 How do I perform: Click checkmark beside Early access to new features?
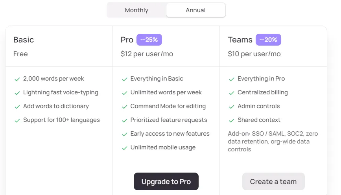tap(125, 134)
